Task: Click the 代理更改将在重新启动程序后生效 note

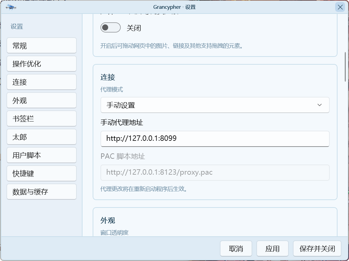Action: pos(144,189)
